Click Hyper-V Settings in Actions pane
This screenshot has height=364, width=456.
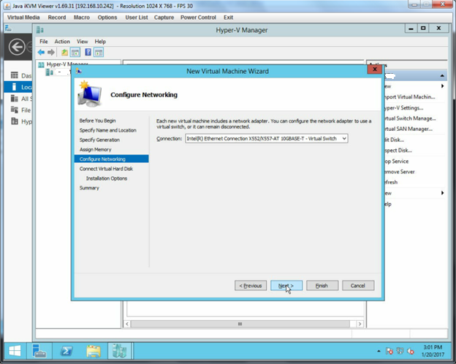[403, 107]
